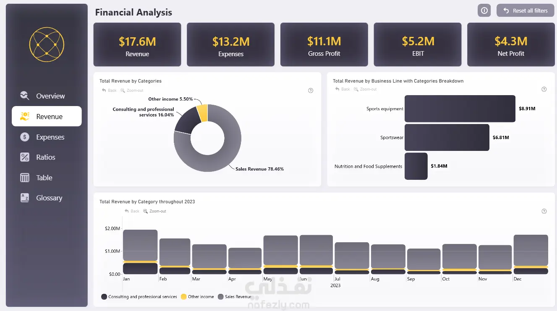Click the info icon beside Reset all filters
557x311 pixels.
[484, 10]
